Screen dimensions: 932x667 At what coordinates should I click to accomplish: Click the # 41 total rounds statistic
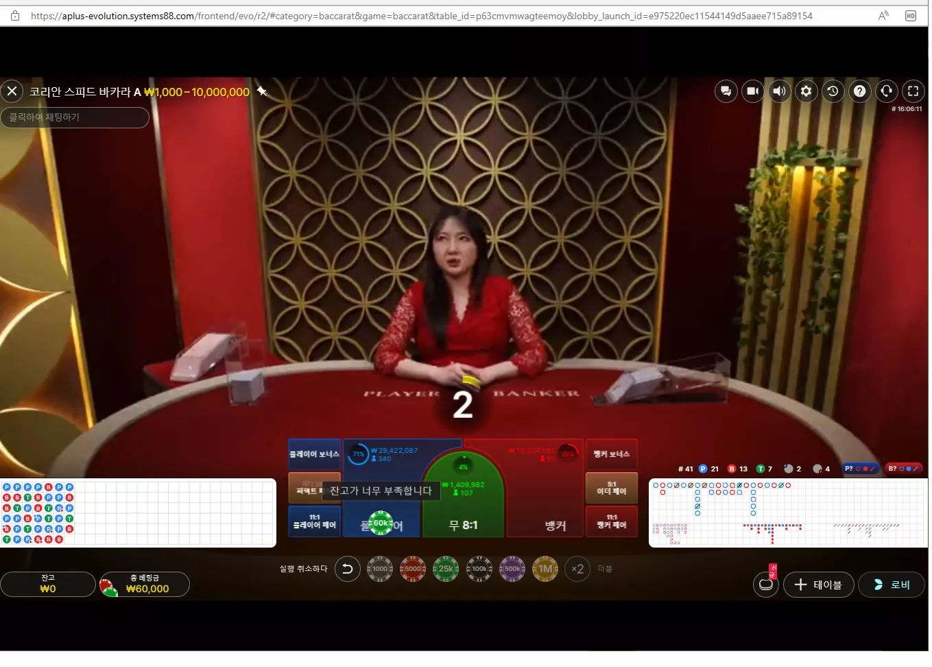pyautogui.click(x=686, y=469)
